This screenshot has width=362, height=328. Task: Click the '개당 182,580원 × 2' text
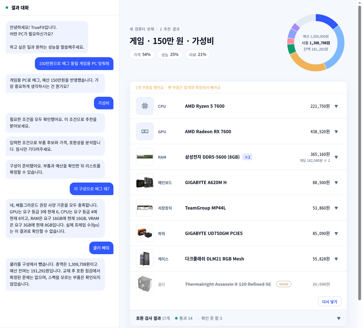(315, 161)
